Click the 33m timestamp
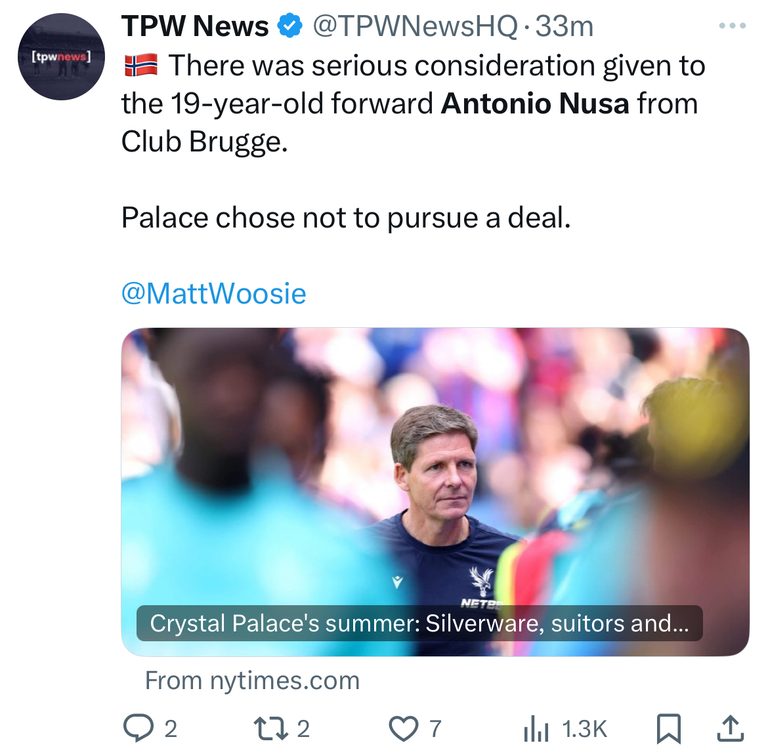 (x=565, y=26)
